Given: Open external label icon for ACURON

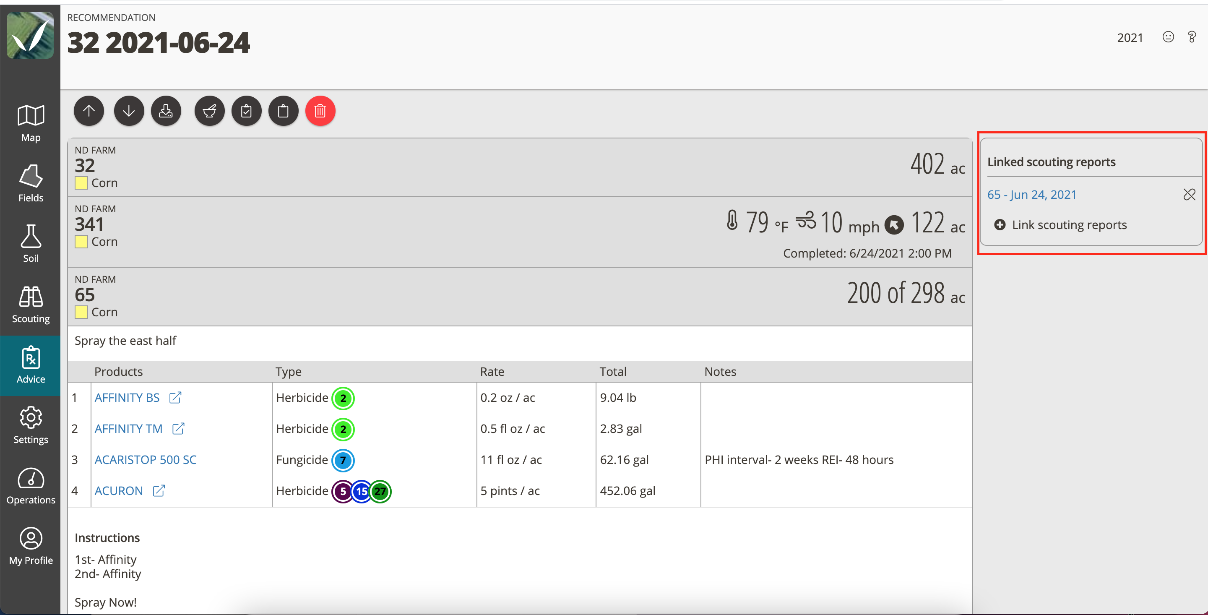Looking at the screenshot, I should 159,490.
